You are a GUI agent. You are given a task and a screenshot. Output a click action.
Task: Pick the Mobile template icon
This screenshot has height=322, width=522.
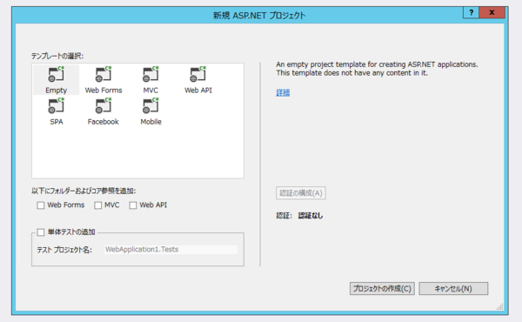pos(151,106)
